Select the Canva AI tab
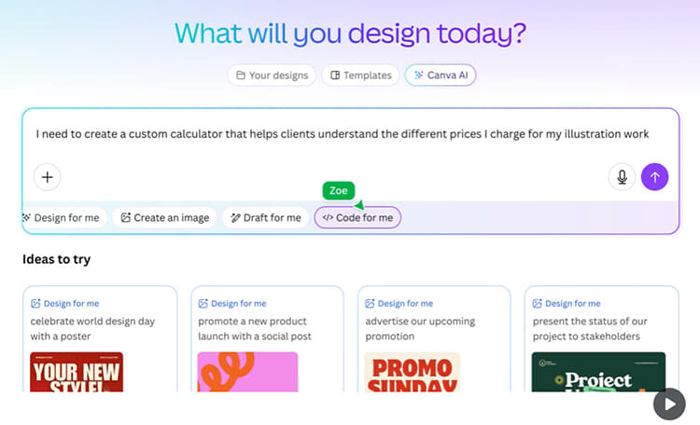Image resolution: width=700 pixels, height=425 pixels. coord(441,75)
